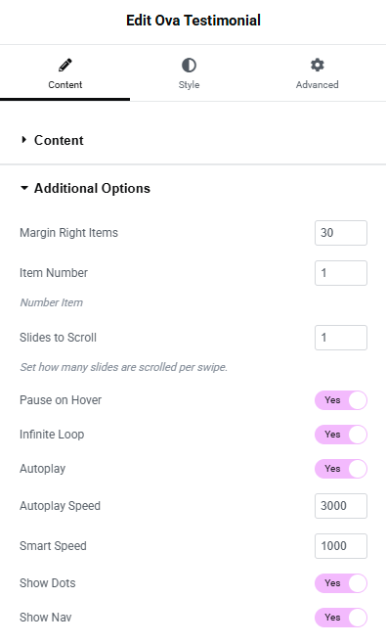Disable the Show Nav switch
This screenshot has height=644, width=386.
pos(341,618)
